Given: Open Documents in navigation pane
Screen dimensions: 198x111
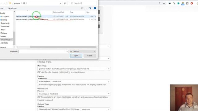Looking at the screenshot, I should pyautogui.click(x=5, y=23).
